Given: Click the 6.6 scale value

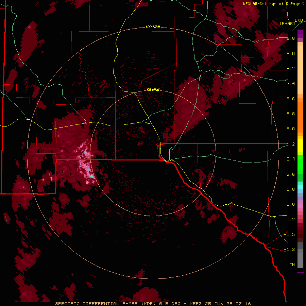Looking at the screenshot, I should coord(291,99).
